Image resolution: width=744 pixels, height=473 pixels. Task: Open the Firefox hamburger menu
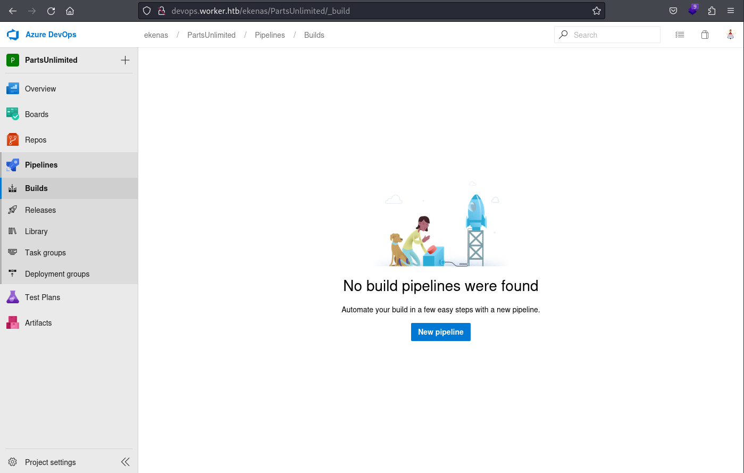(x=731, y=11)
